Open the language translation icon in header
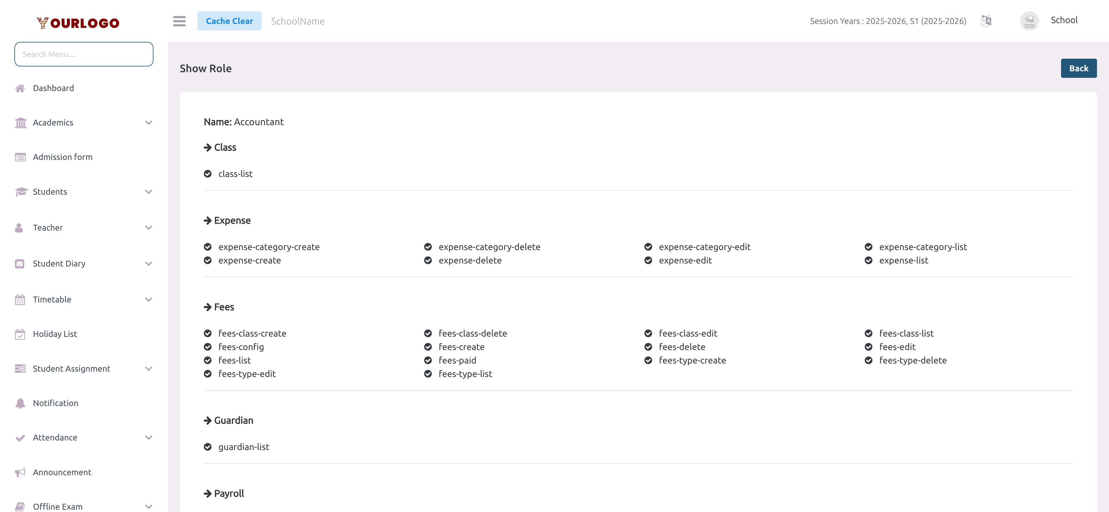 point(986,20)
